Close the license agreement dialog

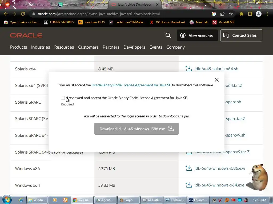pos(216,80)
